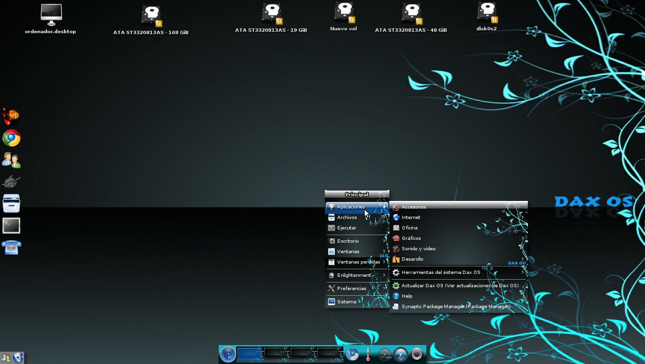This screenshot has height=364, width=645.
Task: Click the round start button on bottom shelf
Action: 228,354
